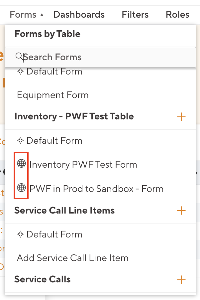This screenshot has height=300, width=200.
Task: Open the Filters menu
Action: tap(135, 15)
